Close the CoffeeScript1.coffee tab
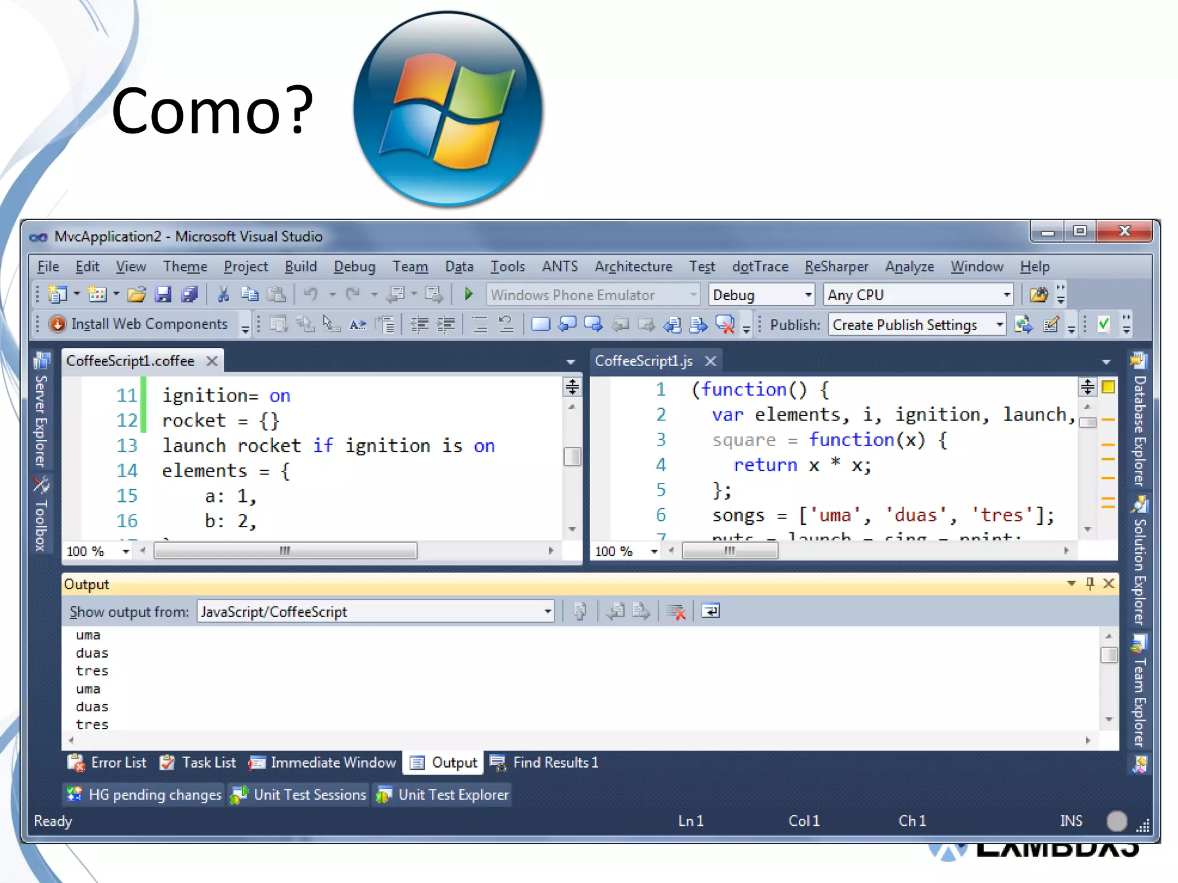Screen dimensions: 1178x883 tap(212, 361)
